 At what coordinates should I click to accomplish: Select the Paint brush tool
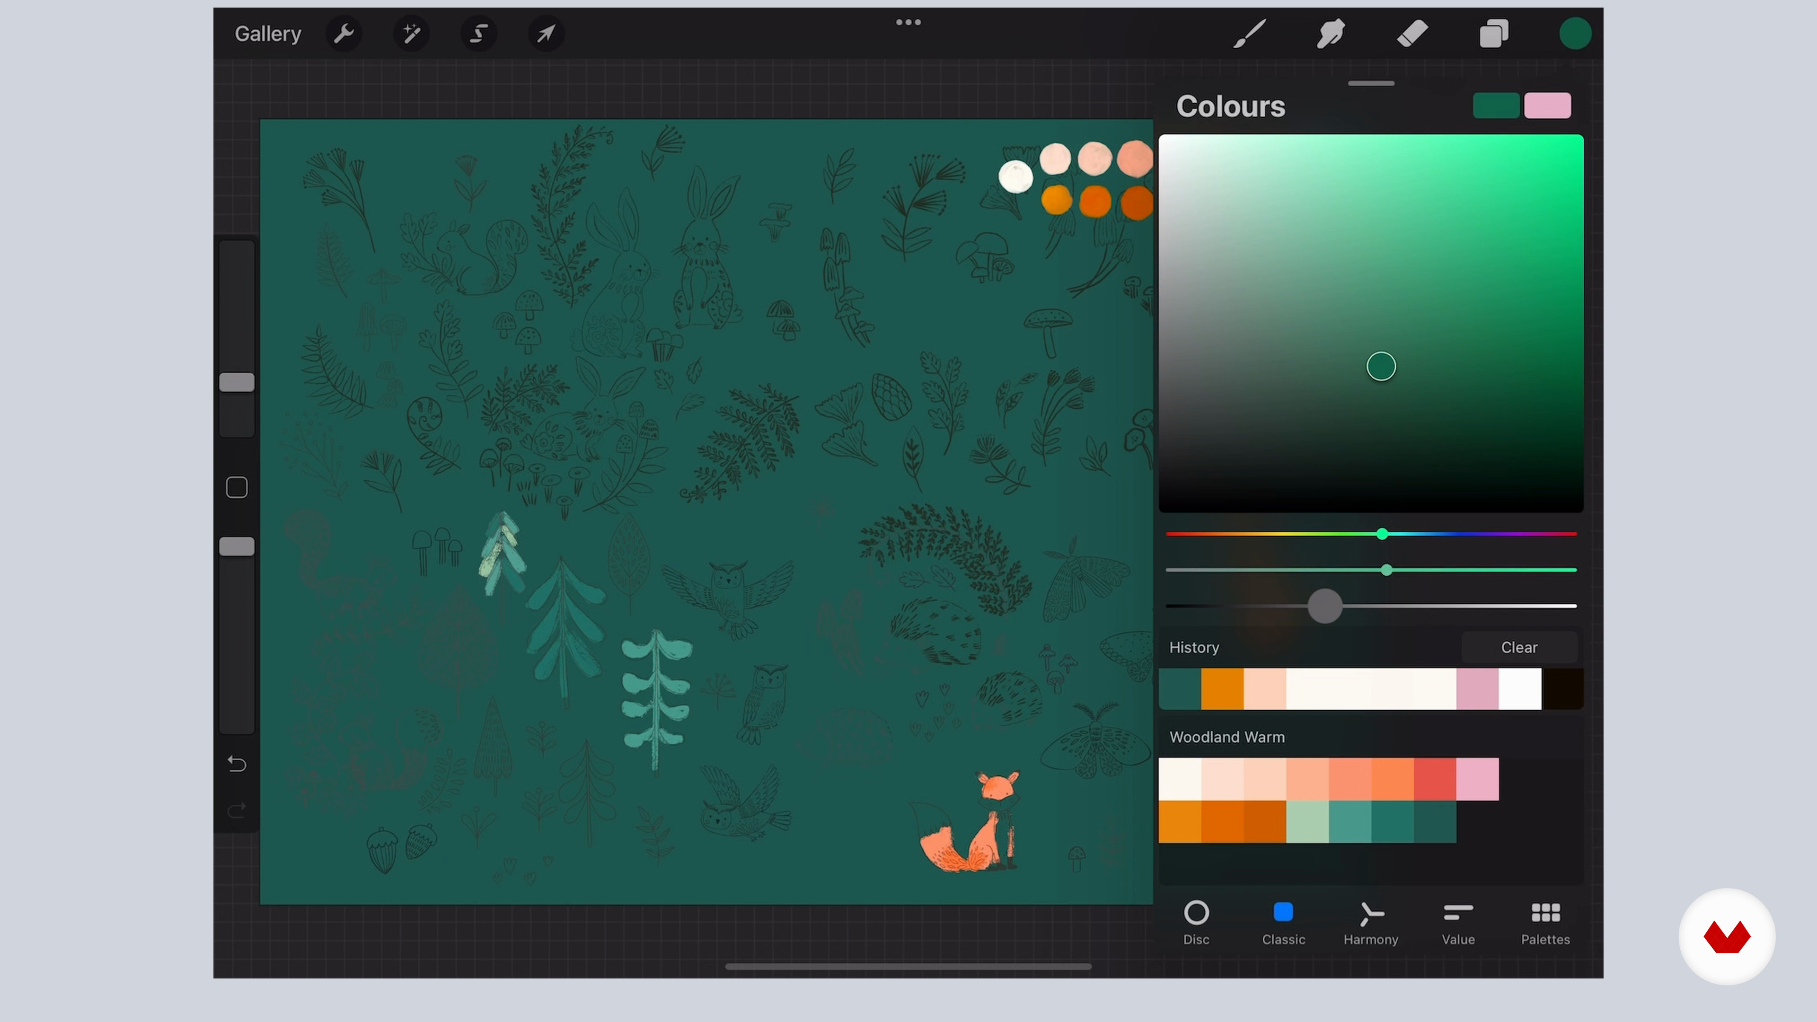coord(1249,33)
